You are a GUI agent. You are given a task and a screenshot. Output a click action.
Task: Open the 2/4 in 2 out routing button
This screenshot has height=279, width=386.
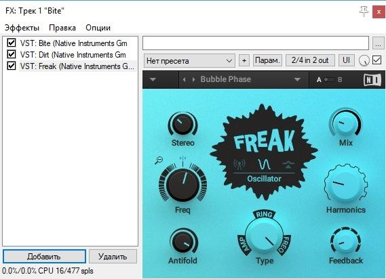click(310, 60)
